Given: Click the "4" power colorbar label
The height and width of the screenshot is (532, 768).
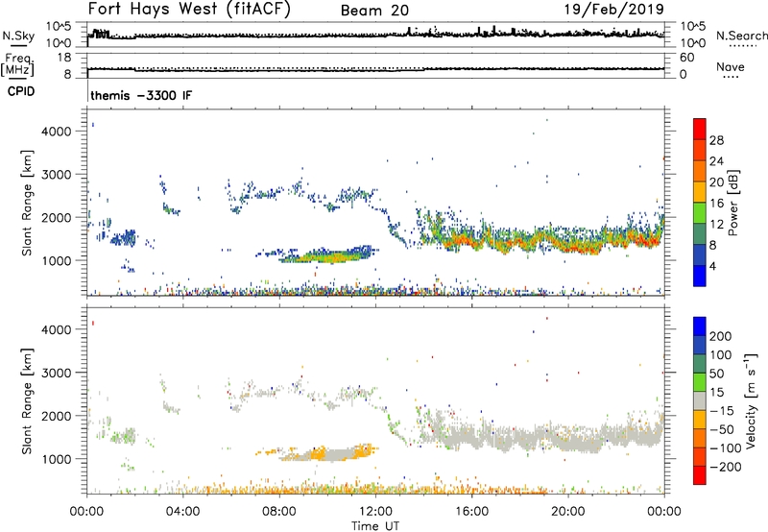Looking at the screenshot, I should coord(712,267).
